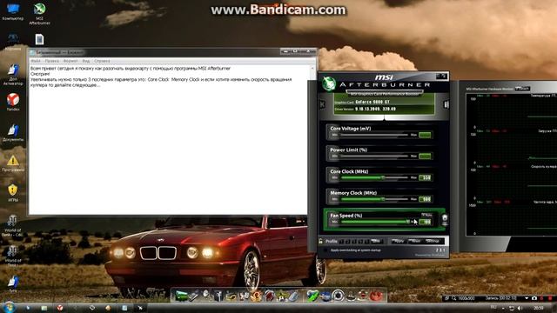Click the MSI dragon logo in Afterburner
Image resolution: width=557 pixels, height=313 pixels.
tap(329, 83)
